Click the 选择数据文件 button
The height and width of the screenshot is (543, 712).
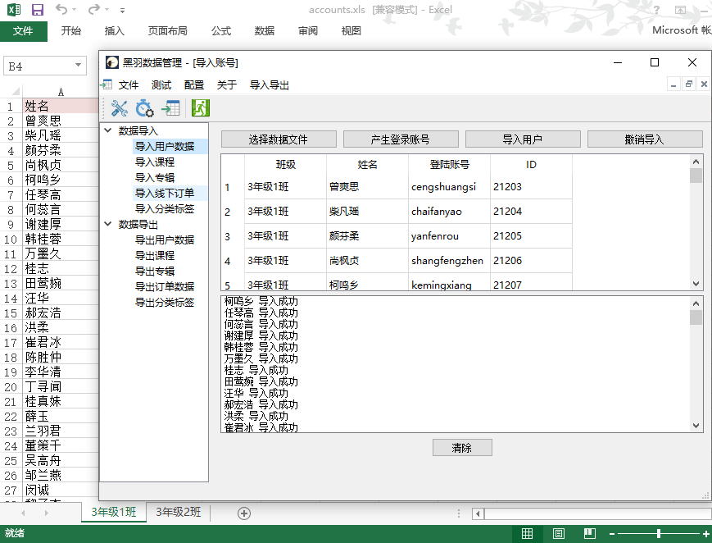(x=279, y=139)
